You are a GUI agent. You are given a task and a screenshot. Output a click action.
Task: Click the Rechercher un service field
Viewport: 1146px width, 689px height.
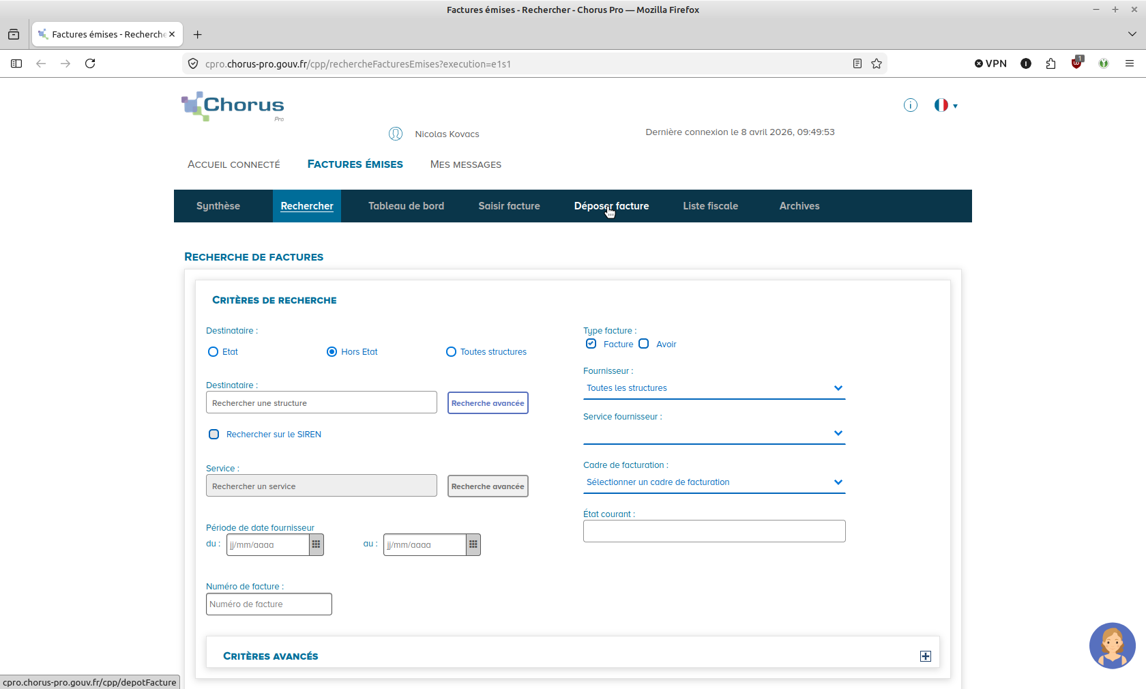pyautogui.click(x=321, y=486)
